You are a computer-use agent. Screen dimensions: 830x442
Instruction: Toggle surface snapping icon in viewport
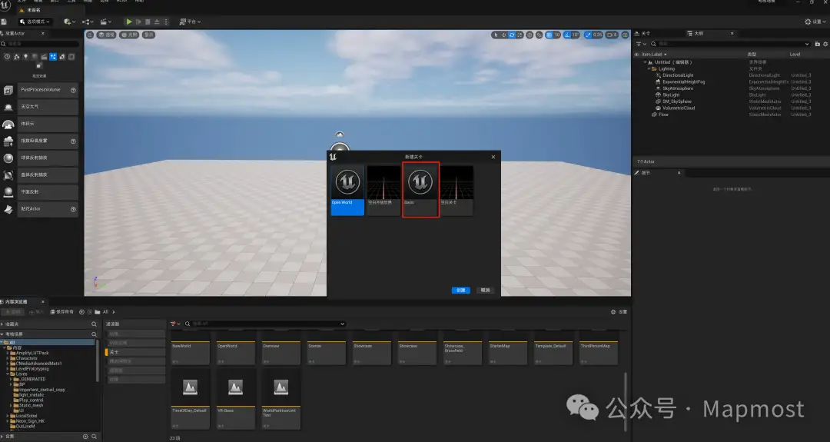pyautogui.click(x=539, y=35)
